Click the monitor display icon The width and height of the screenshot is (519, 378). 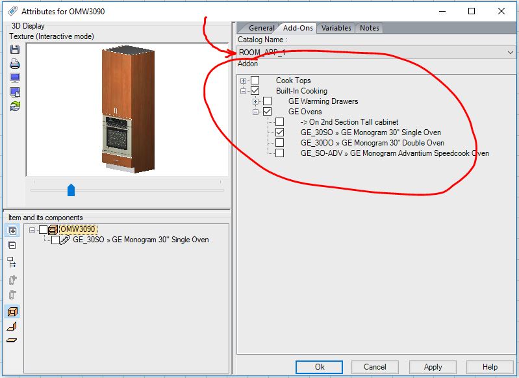(x=15, y=78)
